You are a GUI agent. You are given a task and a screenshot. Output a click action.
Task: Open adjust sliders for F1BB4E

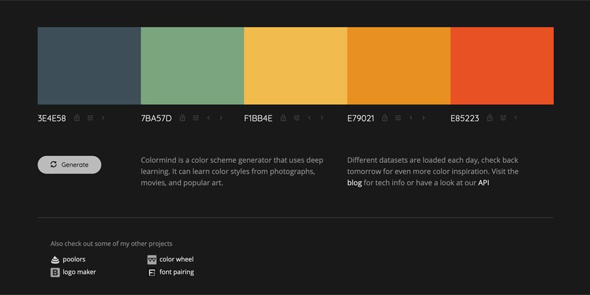(296, 118)
